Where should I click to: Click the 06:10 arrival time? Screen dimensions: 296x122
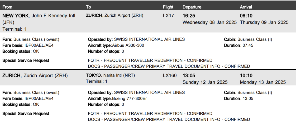point(246,16)
